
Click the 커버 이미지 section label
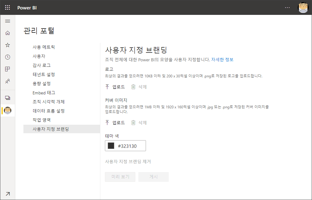[x=116, y=100]
